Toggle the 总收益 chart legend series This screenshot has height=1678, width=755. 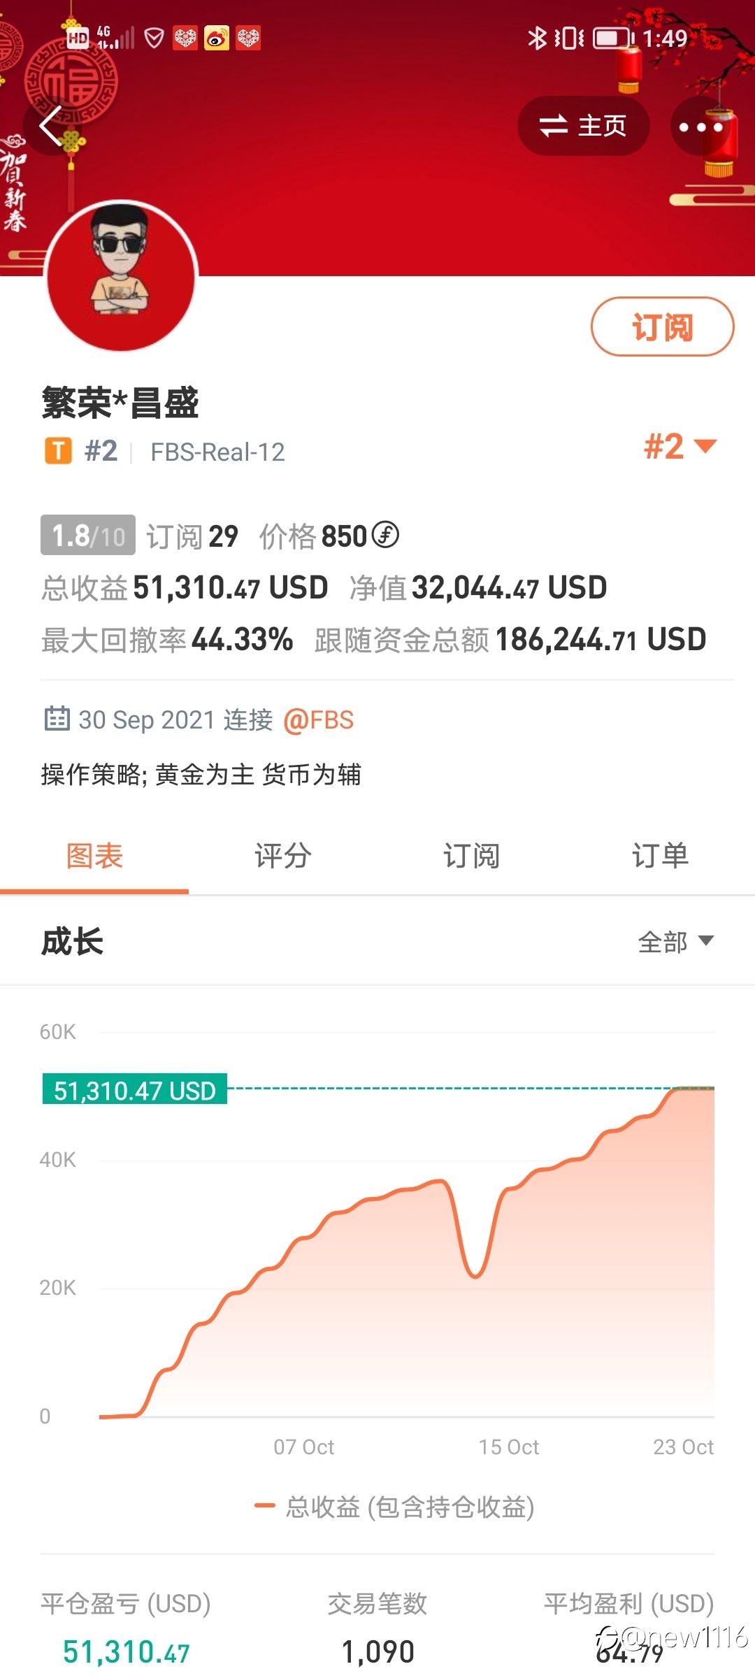[x=395, y=1507]
